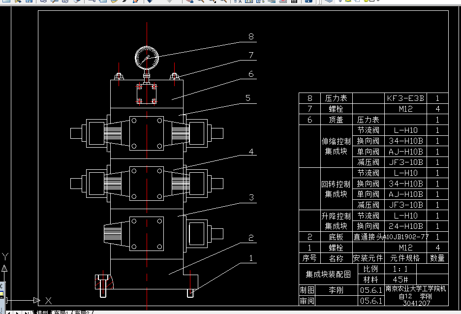The image size is (461, 314).
Task: Click JF3-10B in the 伸缩控制 block rows
Action: [x=405, y=162]
